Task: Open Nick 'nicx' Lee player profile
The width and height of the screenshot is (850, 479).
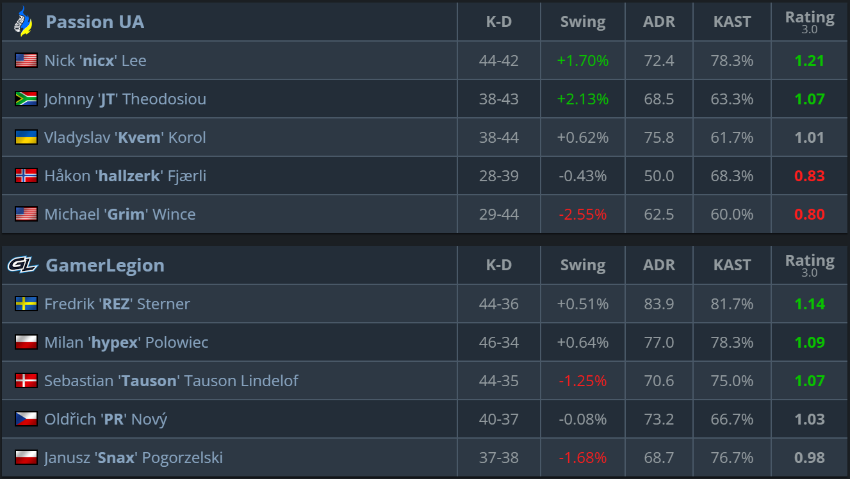Action: [x=95, y=61]
